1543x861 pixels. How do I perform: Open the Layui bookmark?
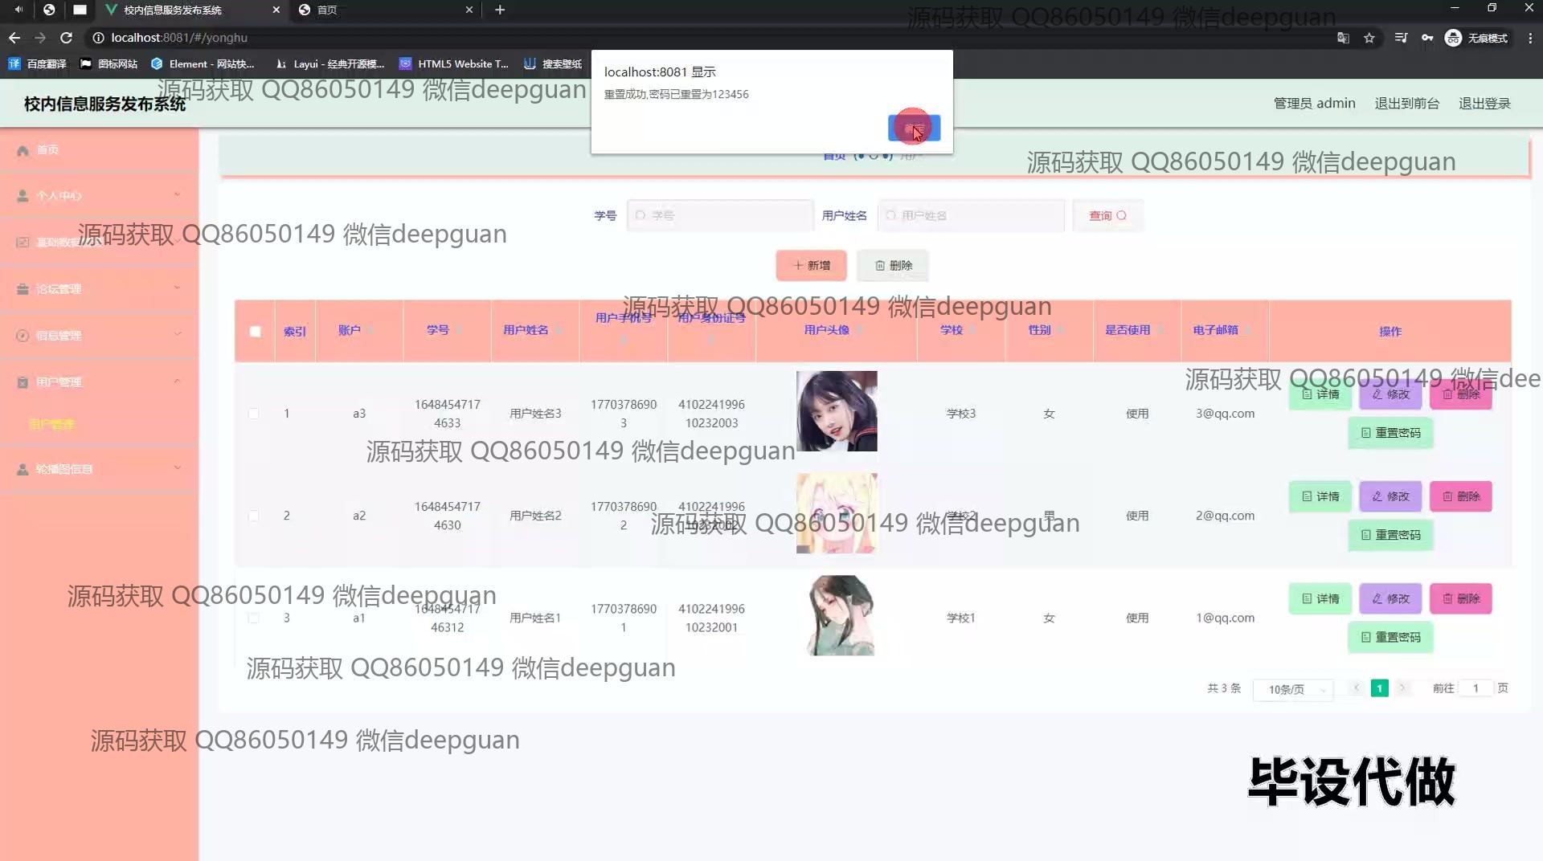[329, 64]
